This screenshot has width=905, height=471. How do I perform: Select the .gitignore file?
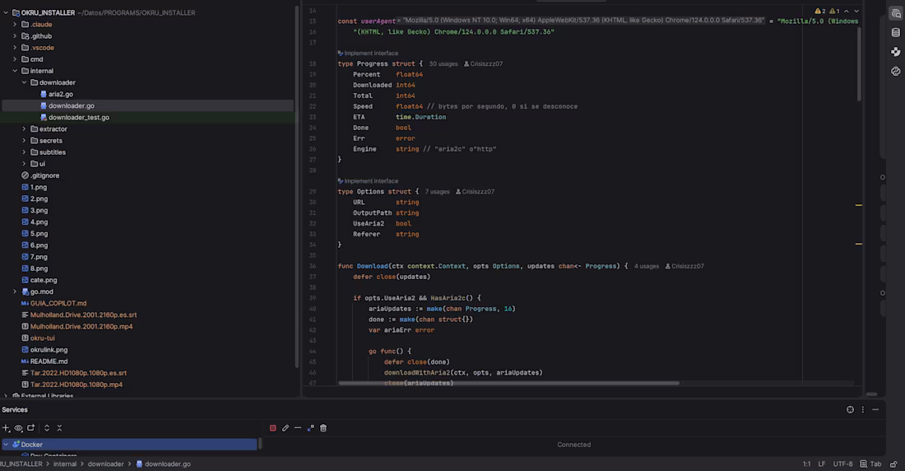[x=44, y=175]
